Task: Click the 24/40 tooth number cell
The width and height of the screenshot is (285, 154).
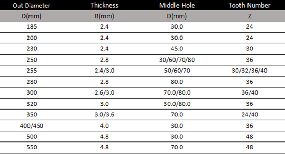Action: click(250, 115)
